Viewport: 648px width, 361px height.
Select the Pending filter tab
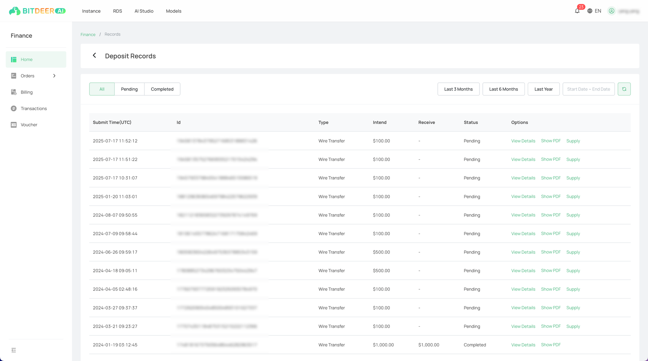pyautogui.click(x=129, y=89)
